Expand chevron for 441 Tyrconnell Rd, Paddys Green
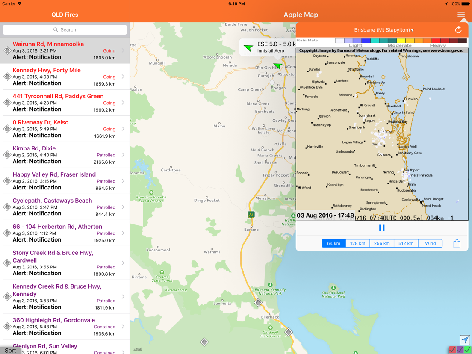 [x=123, y=103]
